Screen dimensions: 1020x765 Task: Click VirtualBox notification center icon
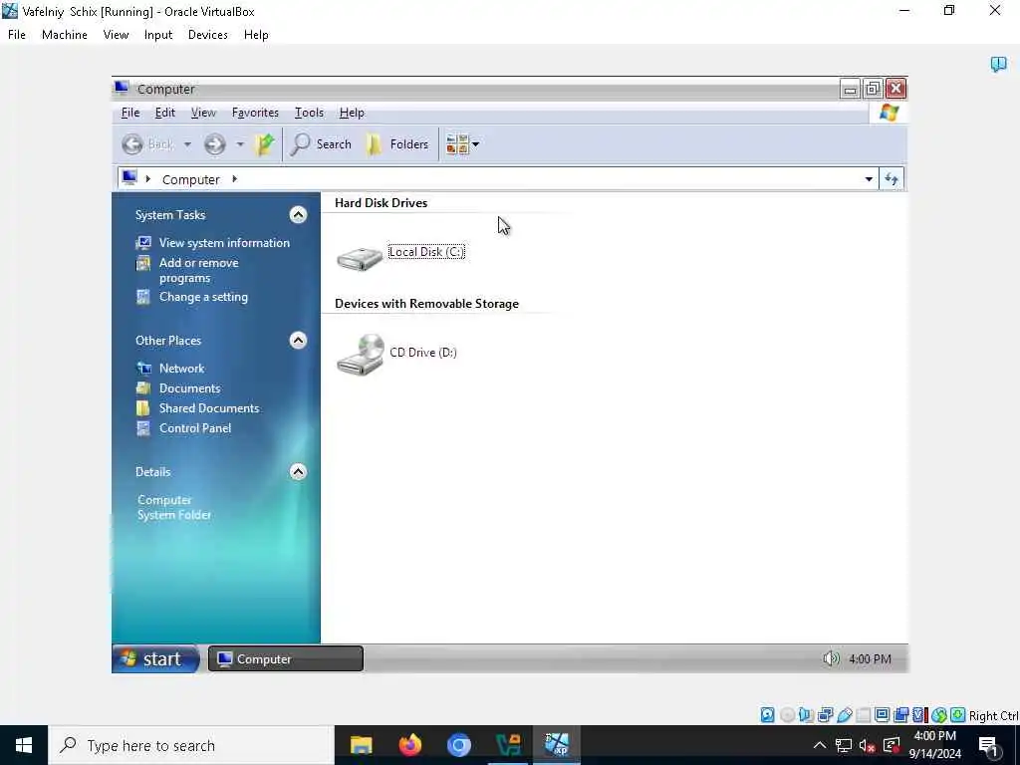click(998, 64)
